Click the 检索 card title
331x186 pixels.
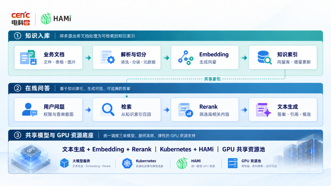pos(126,107)
